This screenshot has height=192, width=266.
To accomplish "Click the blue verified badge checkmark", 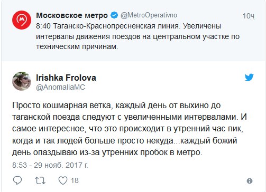I will [114, 15].
